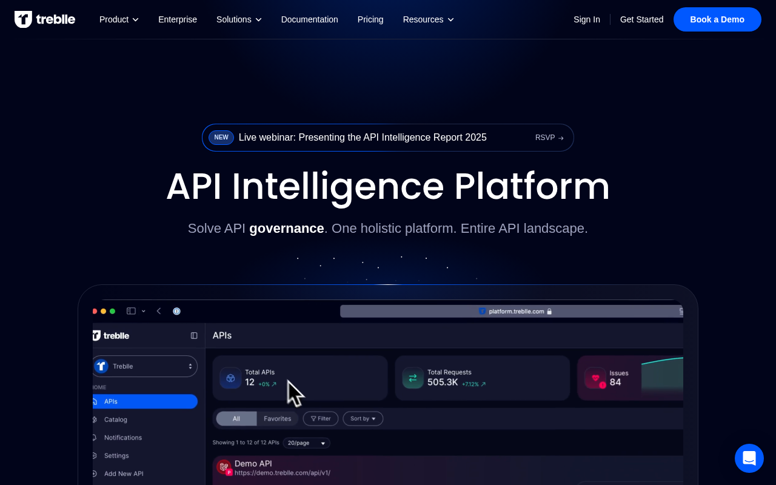Screen dimensions: 776x485
Task: Select the All filter toggle
Action: pos(236,418)
